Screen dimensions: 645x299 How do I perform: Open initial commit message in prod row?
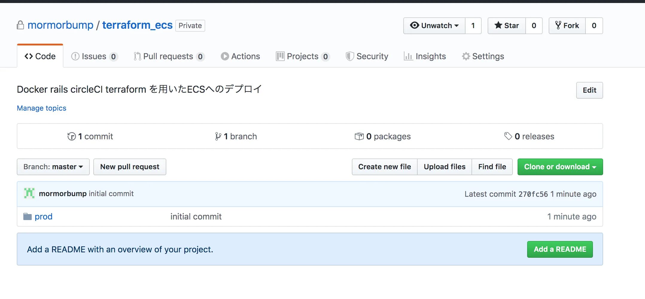click(x=196, y=216)
